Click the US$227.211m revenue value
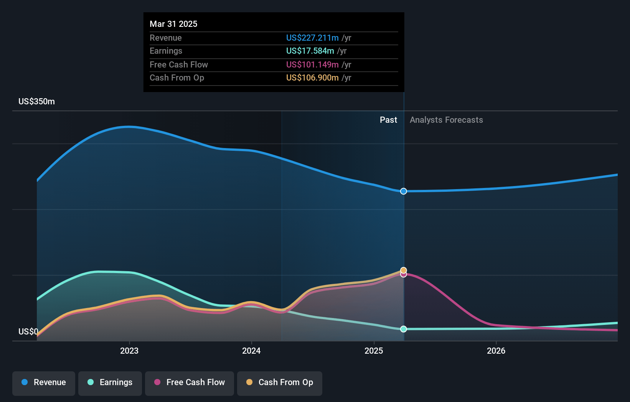Viewport: 630px width, 402px height. [312, 38]
